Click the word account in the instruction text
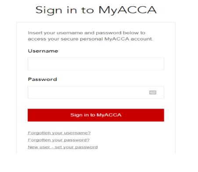The width and height of the screenshot is (198, 172). [x=141, y=39]
